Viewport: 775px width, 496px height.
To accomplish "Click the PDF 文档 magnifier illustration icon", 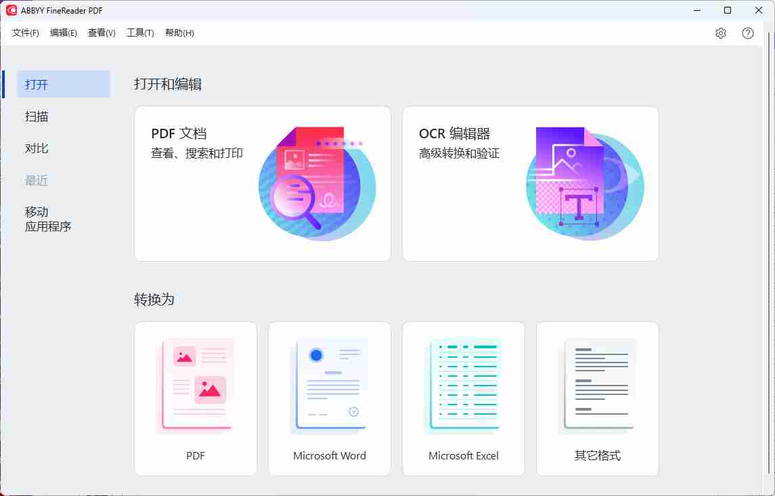I will tap(317, 183).
